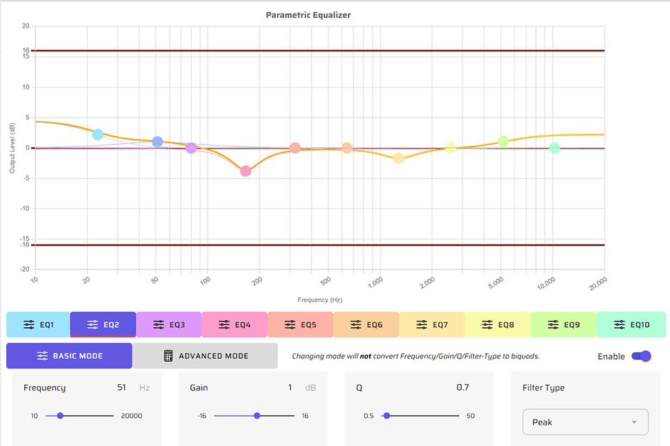This screenshot has width=670, height=446.
Task: Click the pink EQ4 node on graph
Action: click(x=246, y=171)
